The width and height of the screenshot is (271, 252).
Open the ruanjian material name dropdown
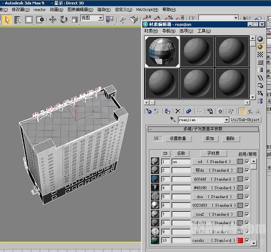(x=226, y=120)
